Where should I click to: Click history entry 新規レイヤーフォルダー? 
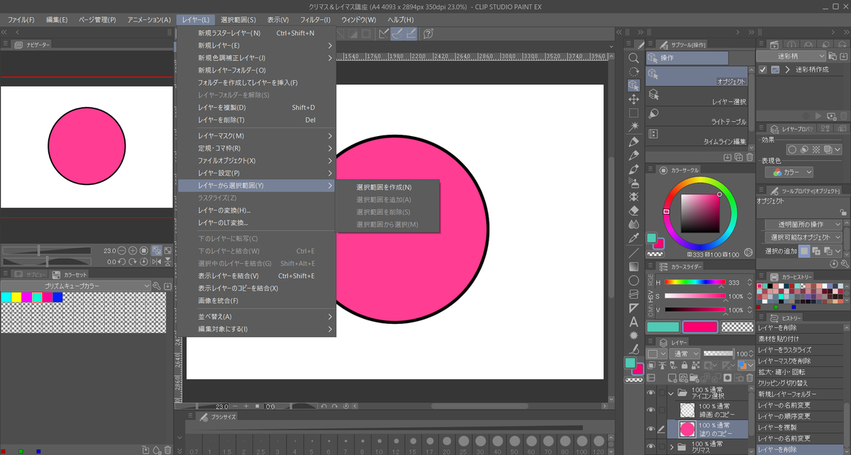coord(800,394)
